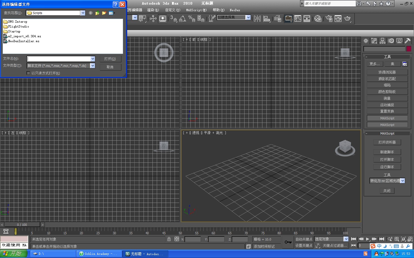This screenshot has width=414, height=258.
Task: Click the Asset Browser (资源浏览器) button
Action: 387,72
